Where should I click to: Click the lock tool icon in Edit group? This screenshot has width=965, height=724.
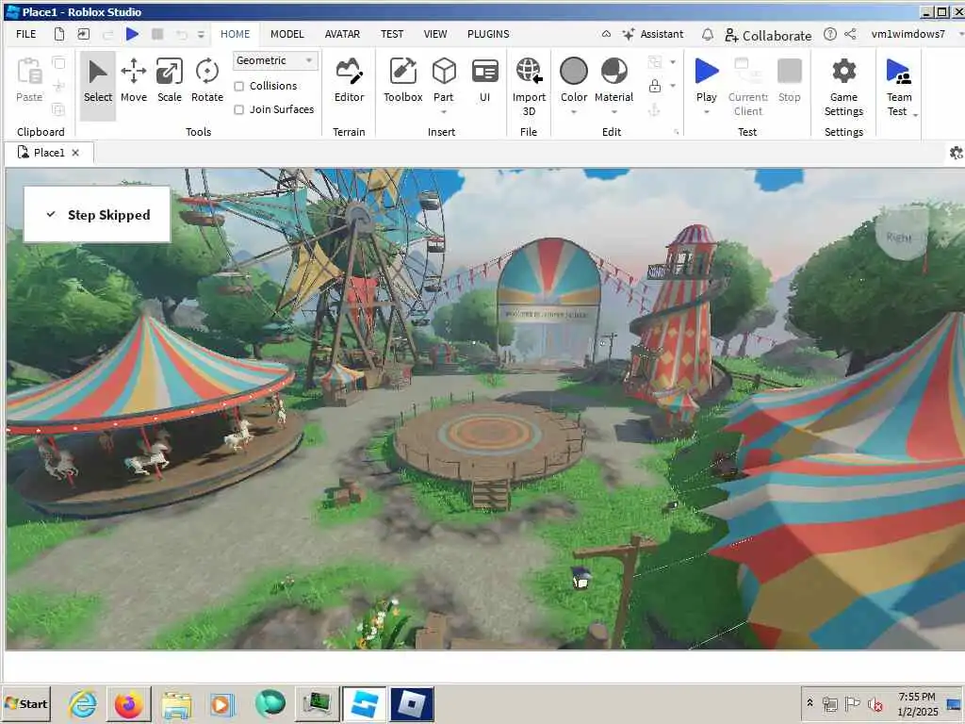coord(655,86)
